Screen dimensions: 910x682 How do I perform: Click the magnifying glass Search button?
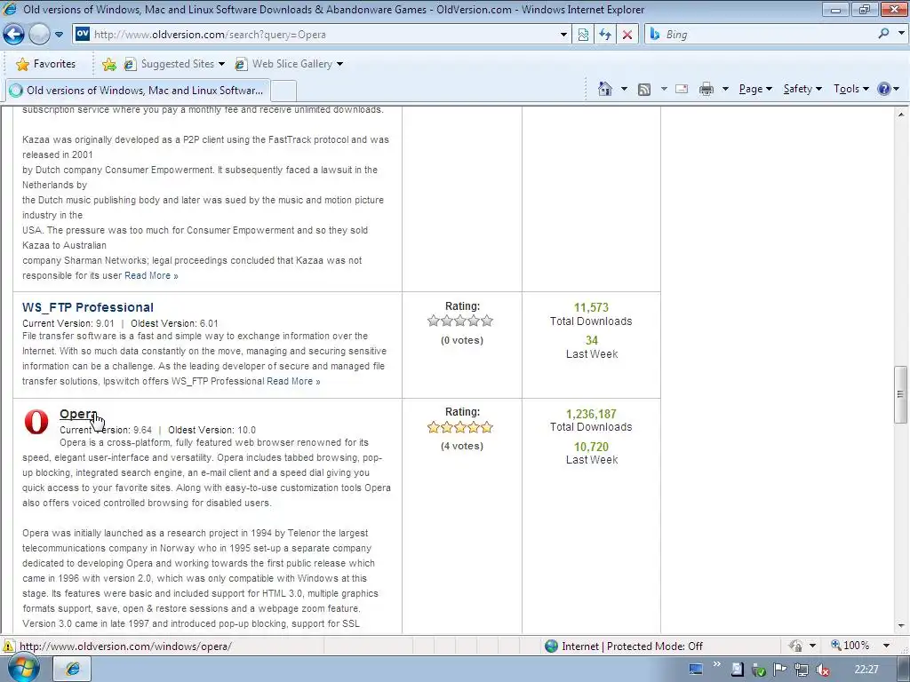(x=884, y=34)
